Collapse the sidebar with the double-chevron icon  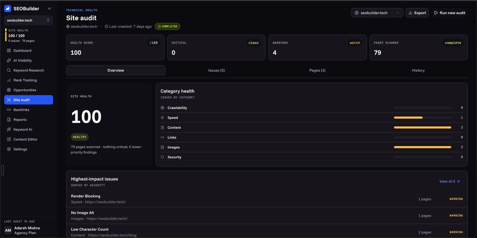(x=49, y=9)
